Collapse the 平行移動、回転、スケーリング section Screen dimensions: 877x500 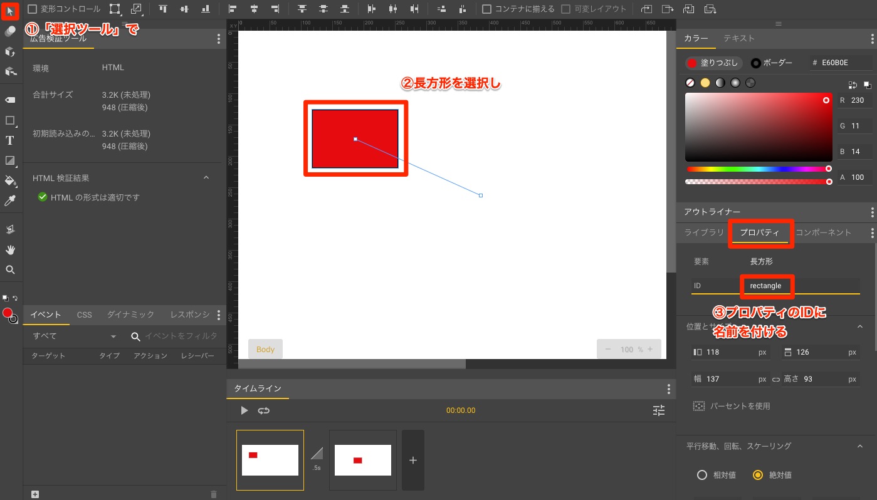click(859, 446)
